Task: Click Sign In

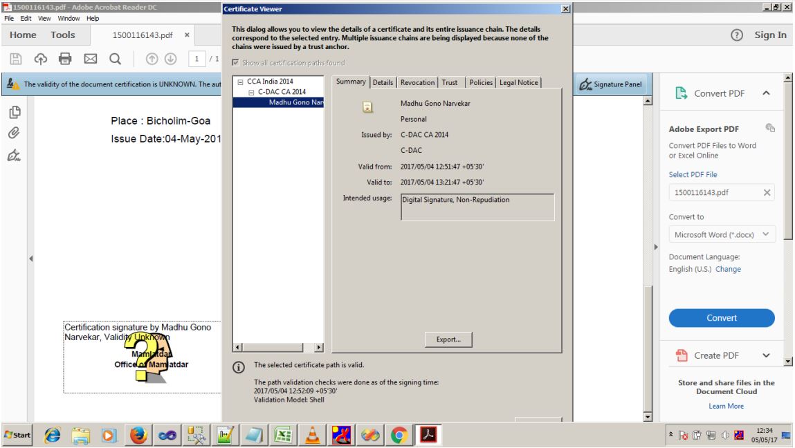Action: pyautogui.click(x=770, y=35)
